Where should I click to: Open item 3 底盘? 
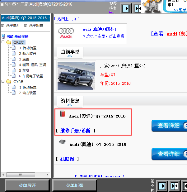[24, 59]
